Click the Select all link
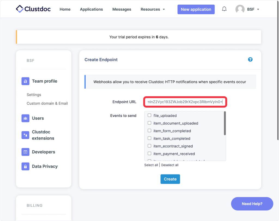This screenshot has height=221, width=279. (151, 165)
